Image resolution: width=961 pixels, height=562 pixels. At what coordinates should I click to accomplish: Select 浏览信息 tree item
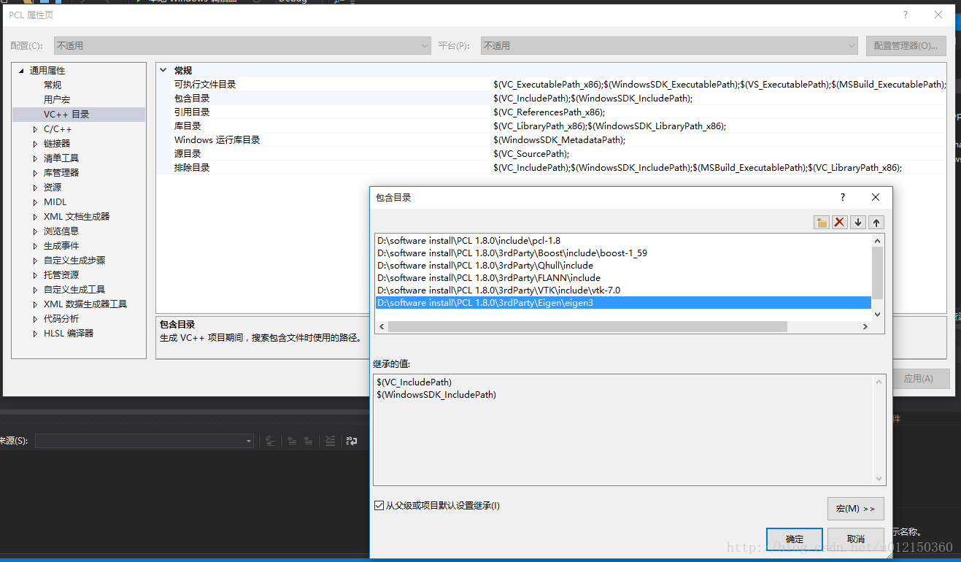point(61,231)
